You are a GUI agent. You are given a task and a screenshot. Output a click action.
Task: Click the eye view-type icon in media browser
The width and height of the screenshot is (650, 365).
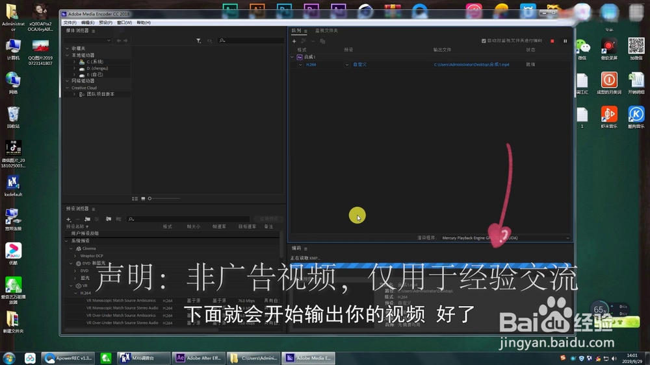point(210,40)
